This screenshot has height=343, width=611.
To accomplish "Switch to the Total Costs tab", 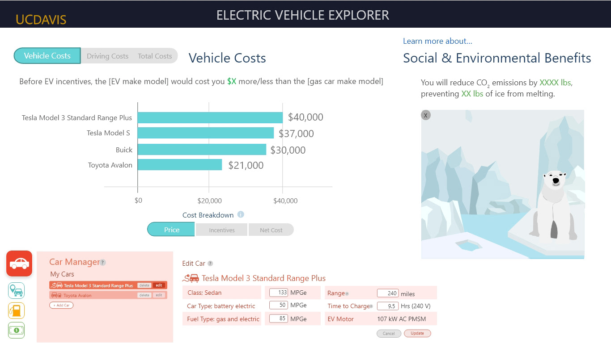I will (155, 56).
